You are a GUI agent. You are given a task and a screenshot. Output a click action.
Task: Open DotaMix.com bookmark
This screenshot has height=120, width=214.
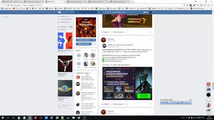6,8
